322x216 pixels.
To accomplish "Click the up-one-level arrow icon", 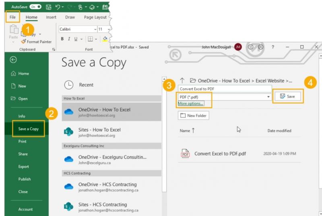I will (x=182, y=80).
